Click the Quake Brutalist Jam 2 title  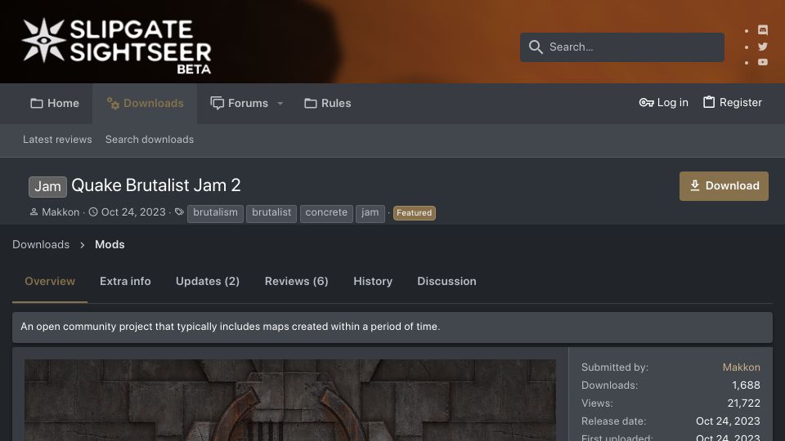point(156,185)
